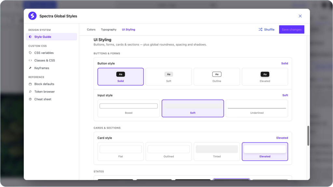Click the 'CARDS & SECTIONS' section label
This screenshot has height=187, width=333.
(107, 128)
